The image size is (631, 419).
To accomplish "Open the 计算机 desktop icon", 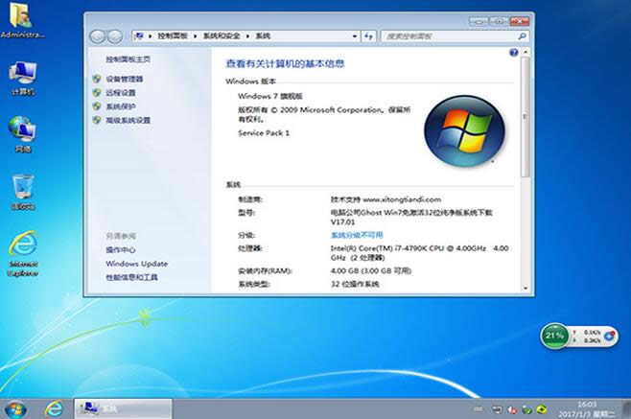I will pos(22,76).
